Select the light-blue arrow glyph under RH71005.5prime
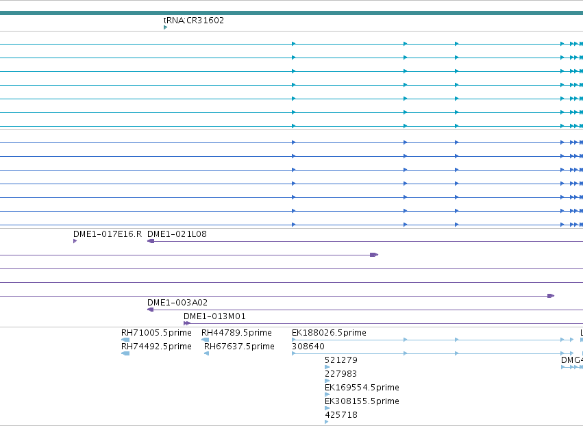This screenshot has height=426, width=583. (x=125, y=340)
